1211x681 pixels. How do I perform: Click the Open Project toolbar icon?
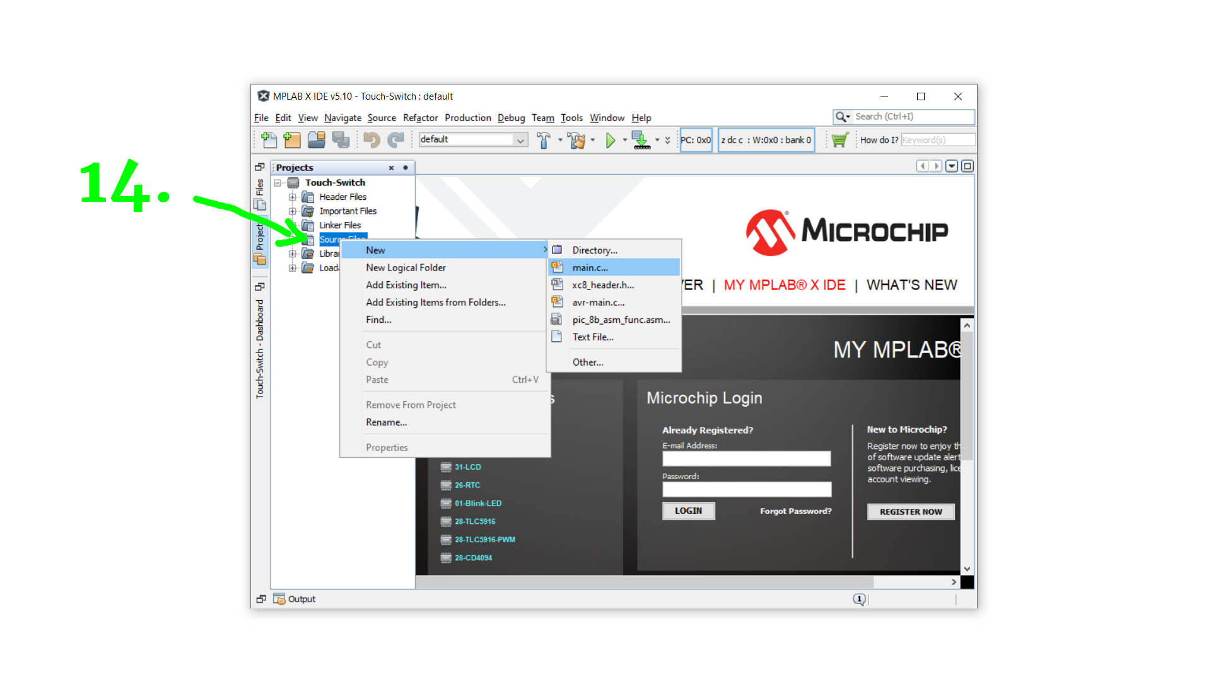[x=316, y=140]
